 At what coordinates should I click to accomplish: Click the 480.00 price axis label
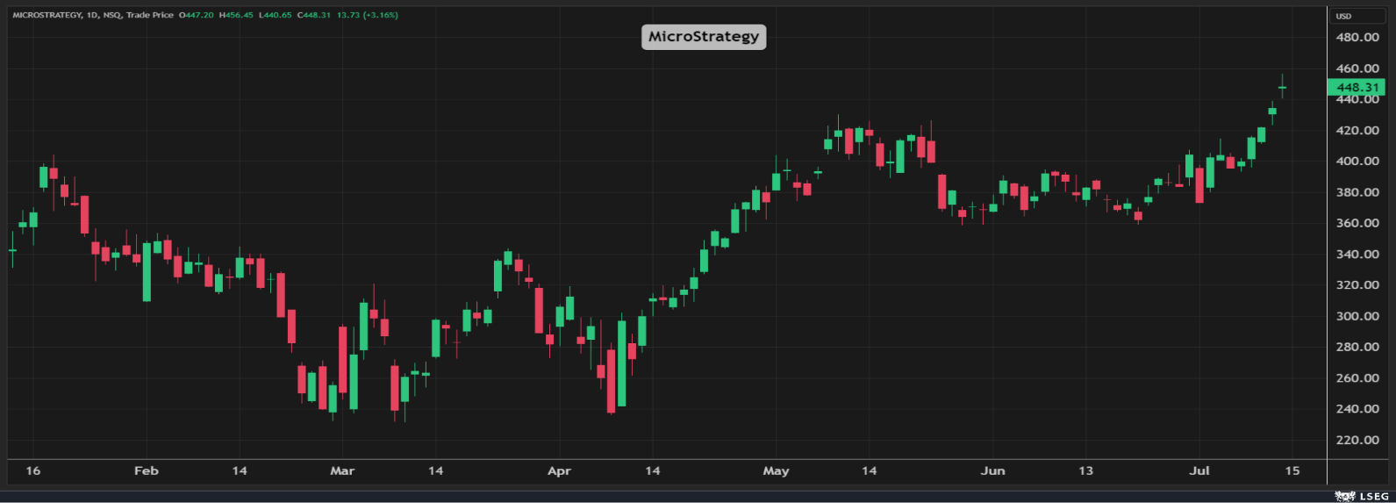coord(1357,37)
